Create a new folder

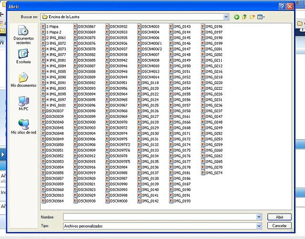point(252,17)
